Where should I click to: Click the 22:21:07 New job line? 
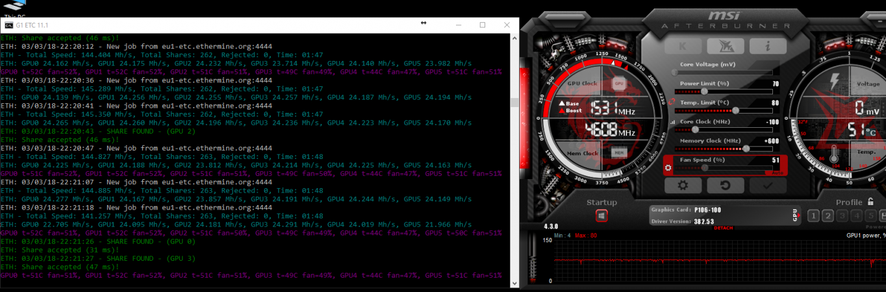point(136,182)
